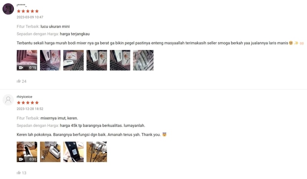Click the masked username r*****_
Viewport: 307px width, 179px height.
22,5
